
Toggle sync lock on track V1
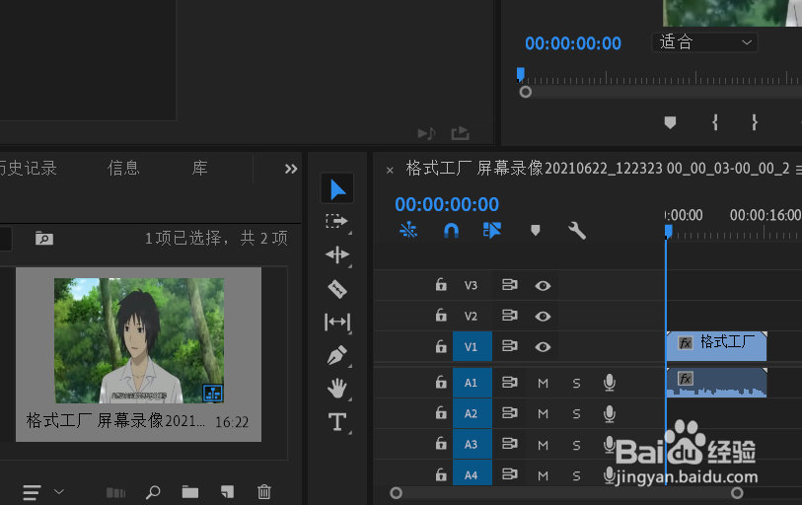tap(509, 346)
